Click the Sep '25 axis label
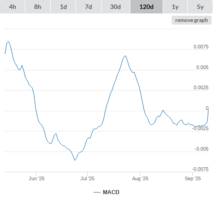The width and height of the screenshot is (213, 204). [x=193, y=178]
